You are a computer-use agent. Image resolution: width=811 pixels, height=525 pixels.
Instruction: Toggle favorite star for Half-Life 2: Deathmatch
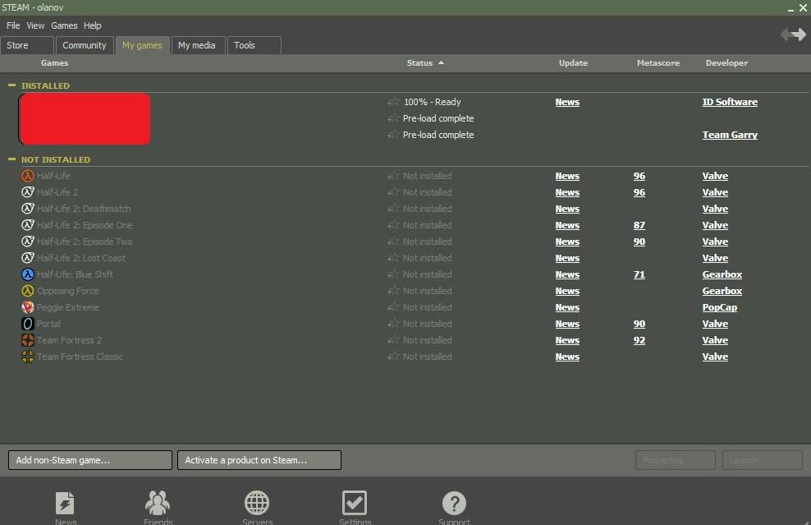coord(394,209)
